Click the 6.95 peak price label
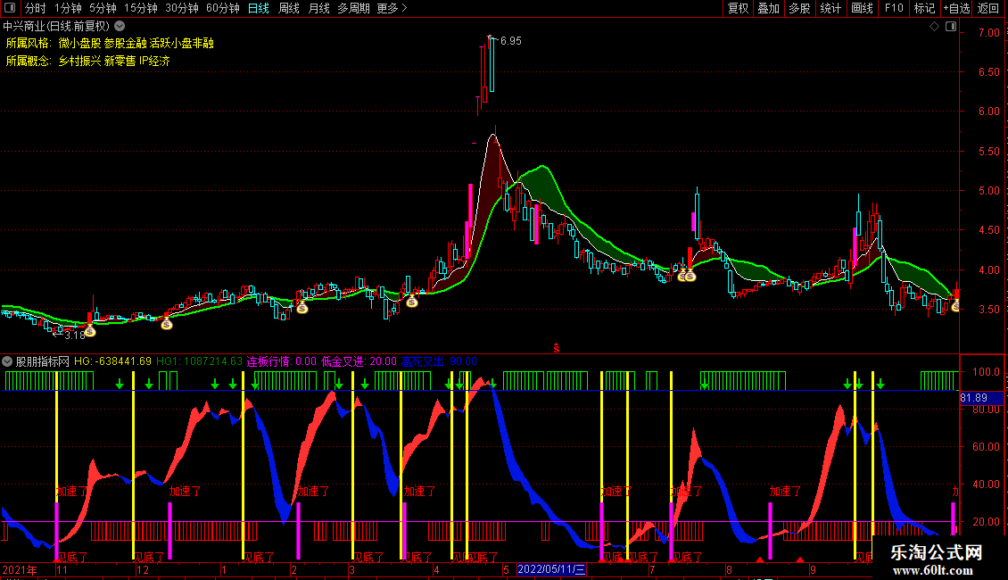Screen dimensions: 1008x580 510,41
